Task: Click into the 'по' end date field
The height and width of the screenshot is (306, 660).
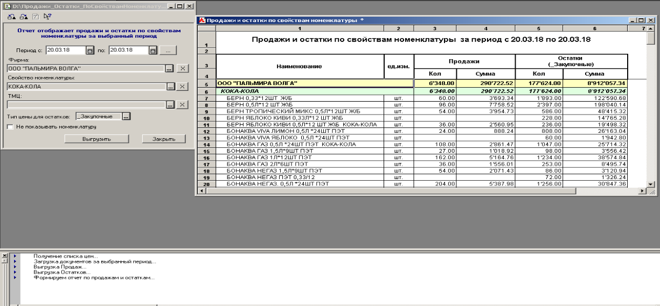Action: 128,50
